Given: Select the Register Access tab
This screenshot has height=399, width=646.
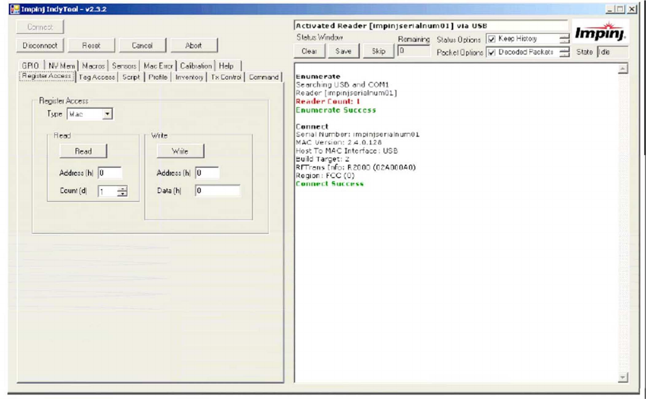Looking at the screenshot, I should 47,76.
